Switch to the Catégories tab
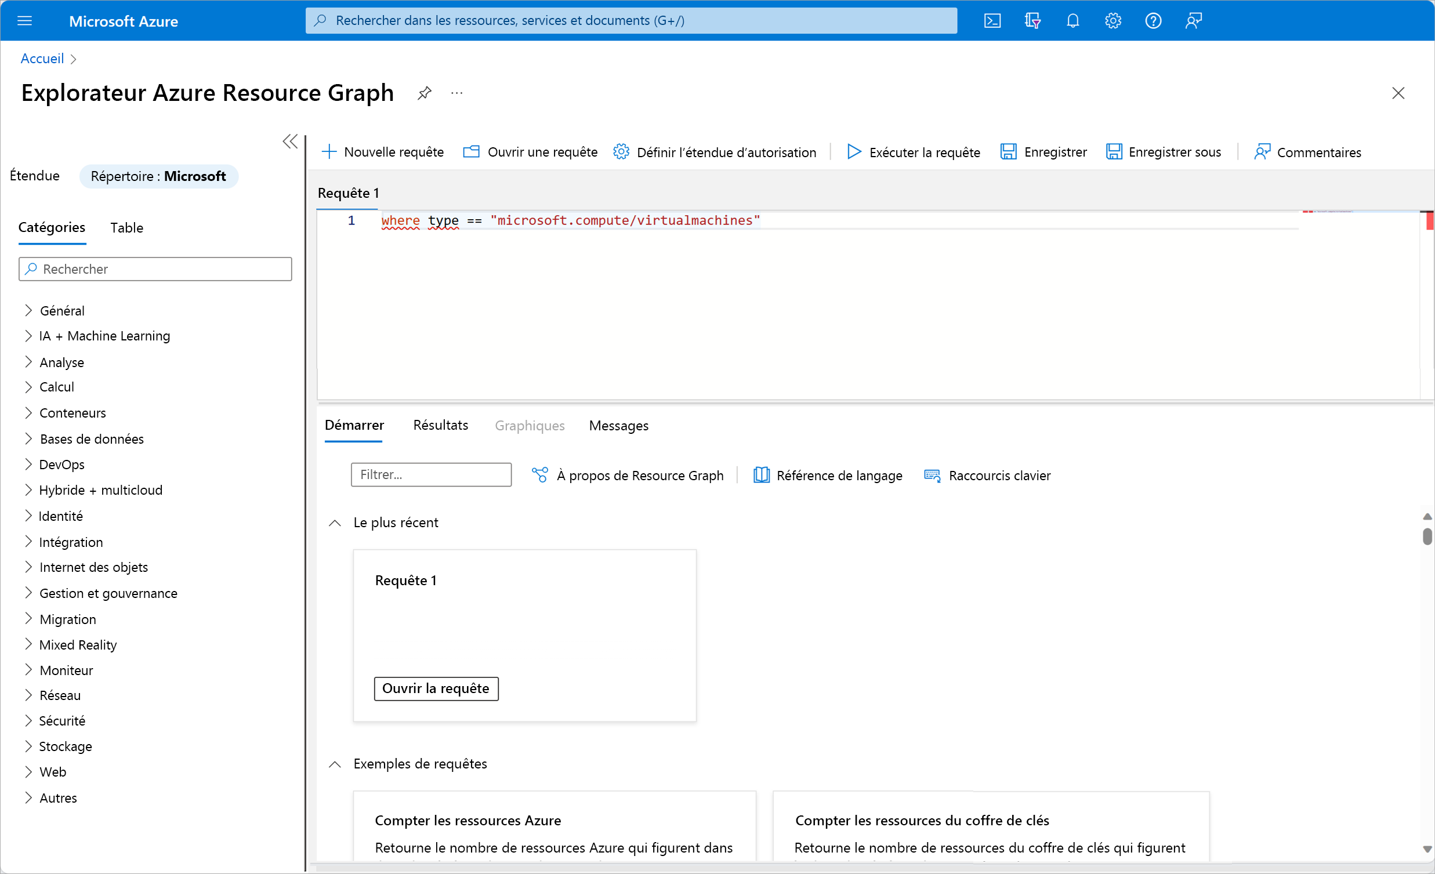Viewport: 1435px width, 874px height. (x=52, y=228)
